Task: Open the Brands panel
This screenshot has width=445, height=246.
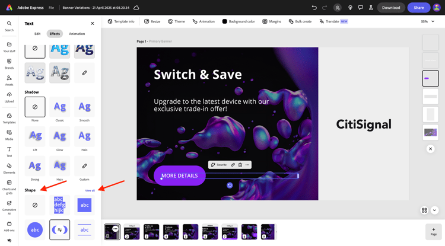Action: pyautogui.click(x=9, y=64)
